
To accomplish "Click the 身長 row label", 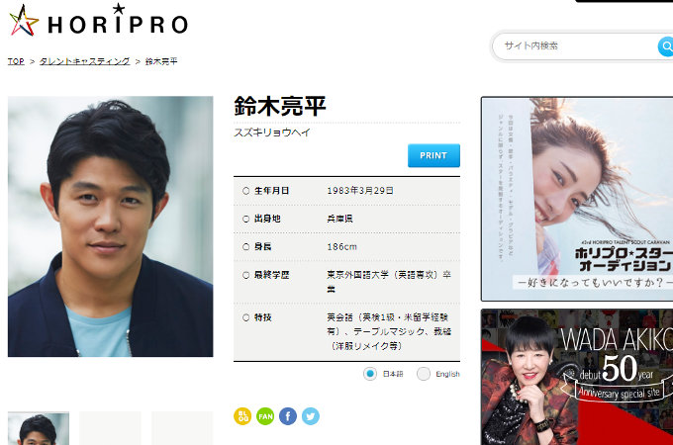I will pos(262,247).
